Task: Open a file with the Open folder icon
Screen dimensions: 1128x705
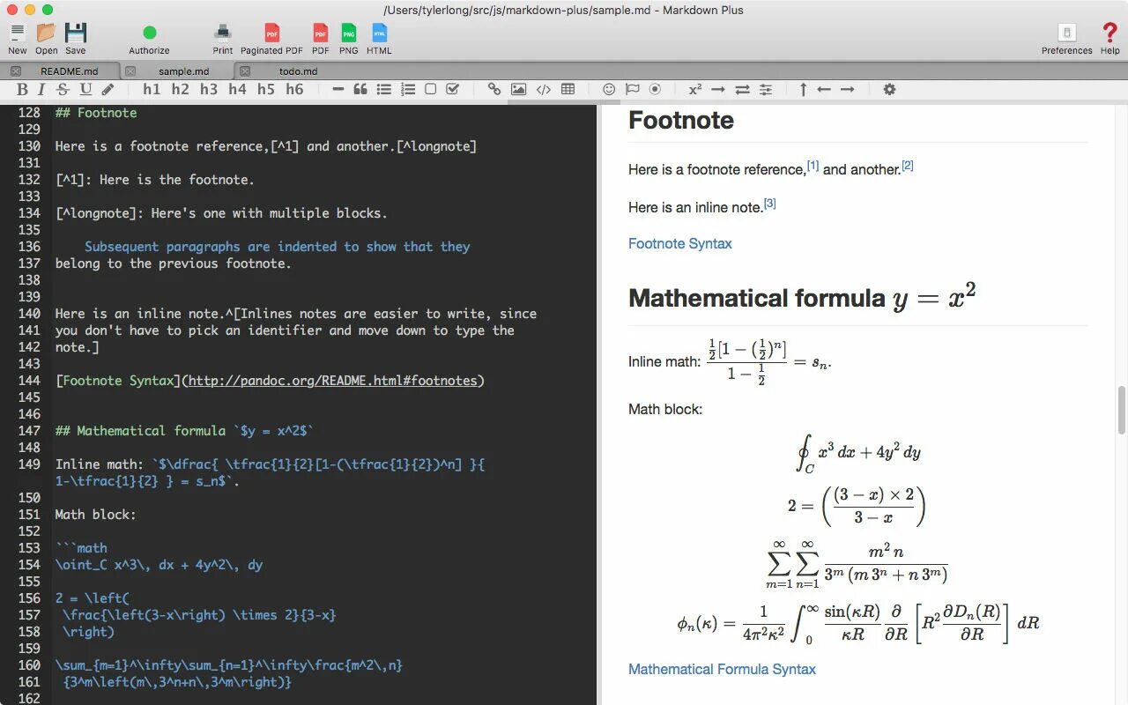Action: coord(47,33)
